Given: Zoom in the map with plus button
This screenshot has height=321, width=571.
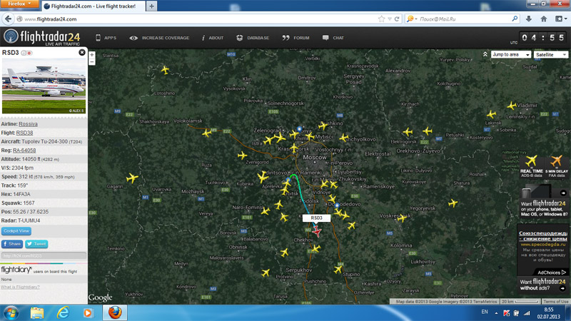Looking at the screenshot, I should 92,55.
